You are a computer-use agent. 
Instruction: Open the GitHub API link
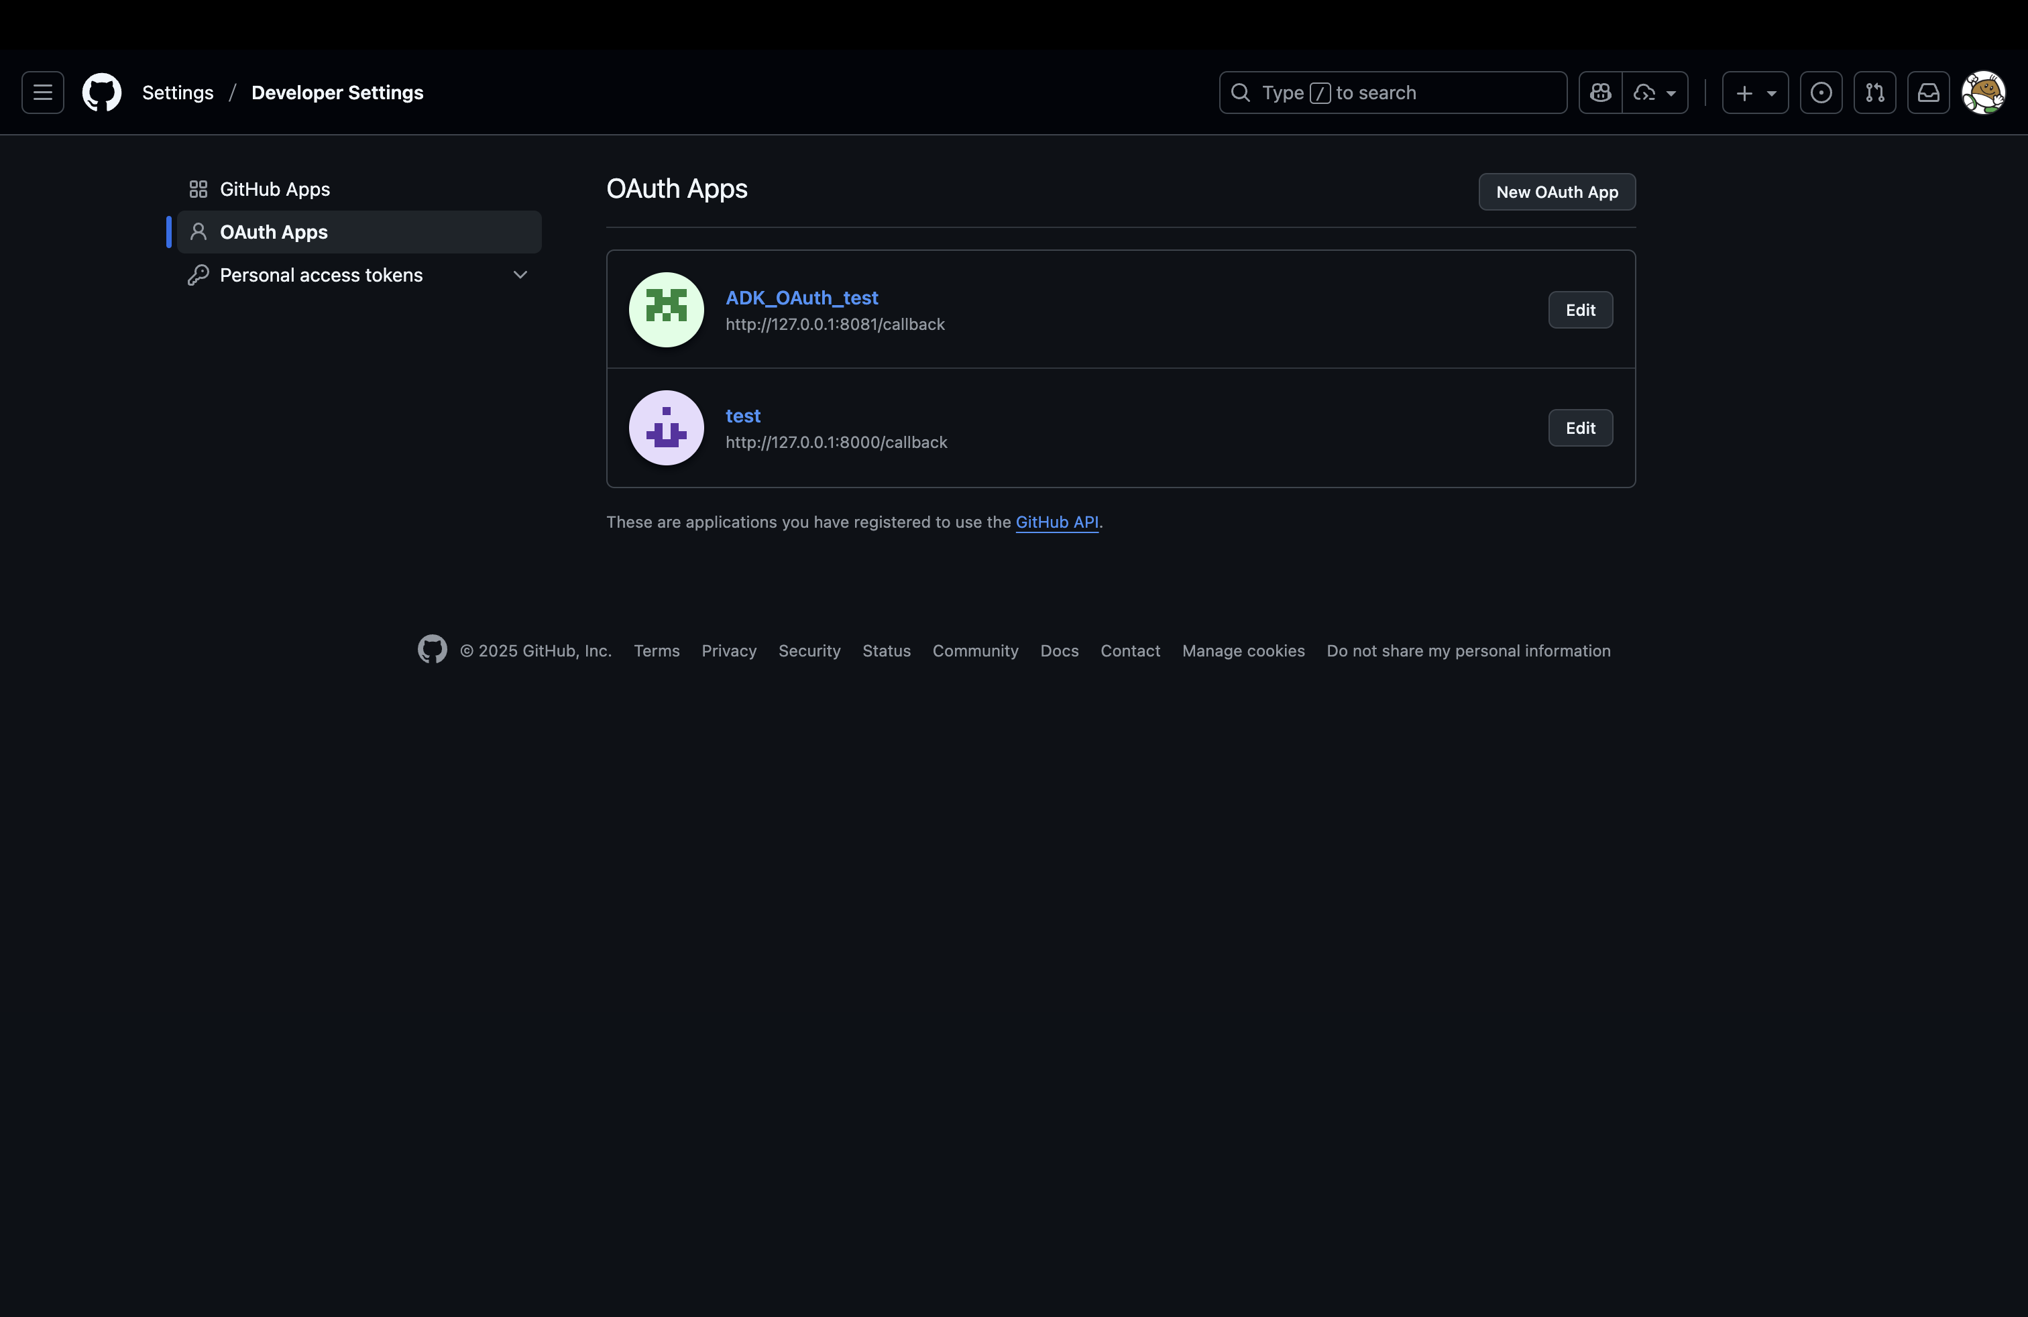point(1056,522)
